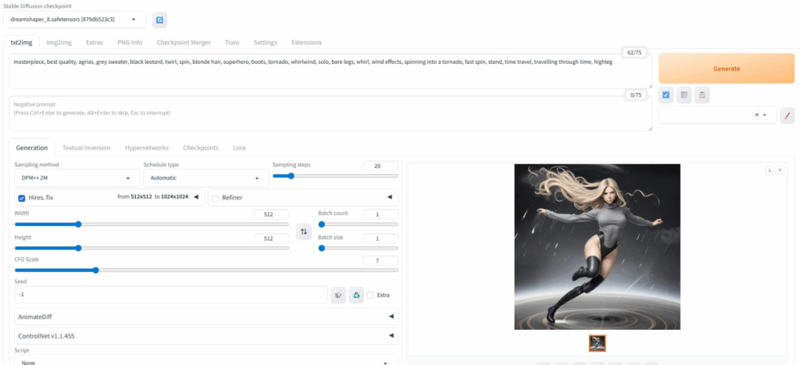Click the read generation parameters arrow icon
This screenshot has width=800, height=365.
point(666,95)
